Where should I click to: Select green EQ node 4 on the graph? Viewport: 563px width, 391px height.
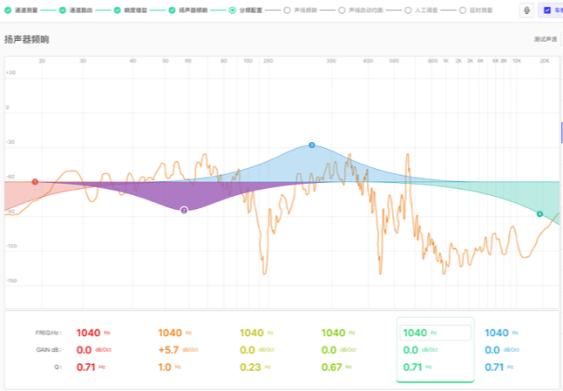(539, 213)
